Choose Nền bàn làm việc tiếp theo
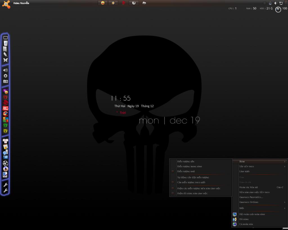The width and height of the screenshot is (288, 230). click(x=260, y=192)
